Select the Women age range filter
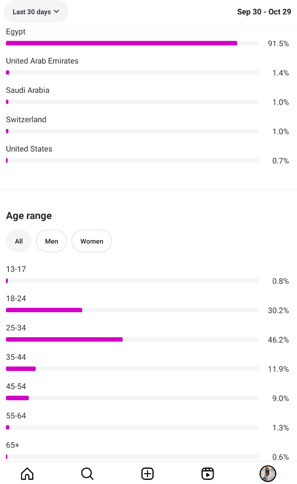Image resolution: width=297 pixels, height=484 pixels. click(x=92, y=241)
